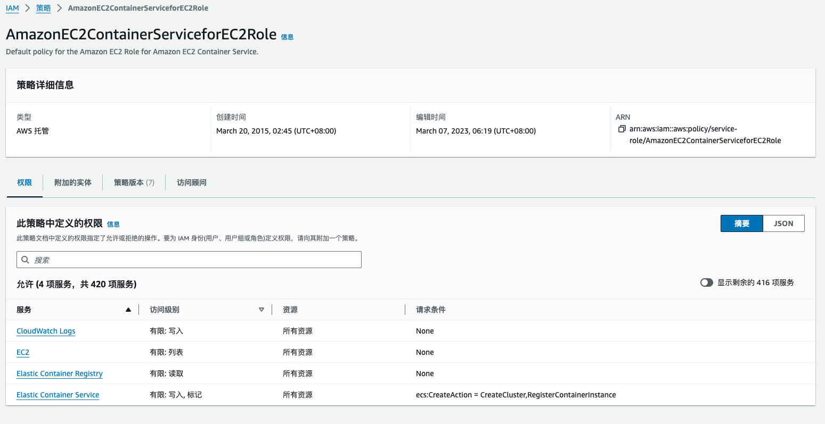This screenshot has width=825, height=424.
Task: Open the EC2 service link
Action: 23,352
